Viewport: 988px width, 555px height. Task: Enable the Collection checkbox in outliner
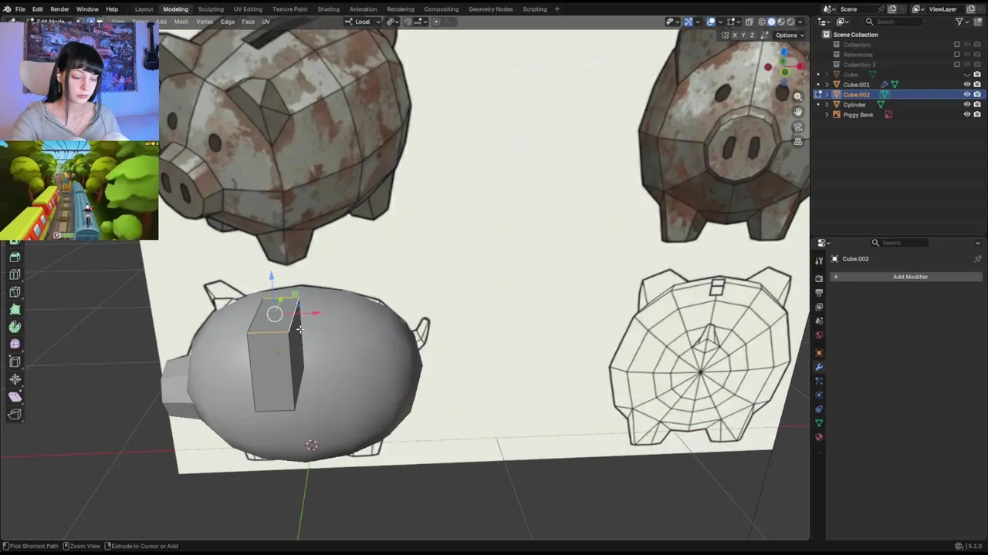coord(957,45)
